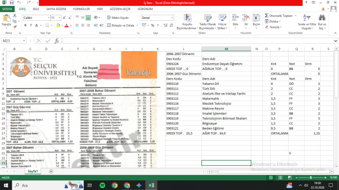This screenshot has width=339, height=190.
Task: Toggle bold formatting (K)
Action: (x=26, y=26)
